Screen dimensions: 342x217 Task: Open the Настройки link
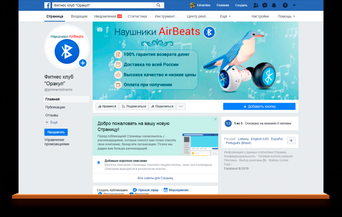pyautogui.click(x=260, y=16)
